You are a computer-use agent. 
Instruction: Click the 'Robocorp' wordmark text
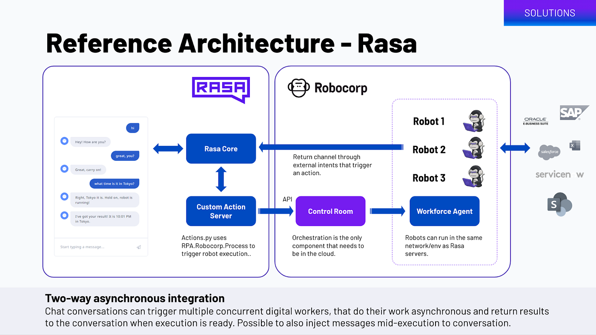tap(341, 88)
